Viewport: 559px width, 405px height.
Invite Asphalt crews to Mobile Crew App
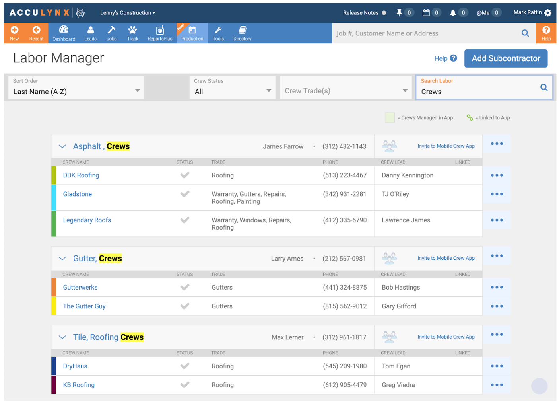tap(446, 146)
